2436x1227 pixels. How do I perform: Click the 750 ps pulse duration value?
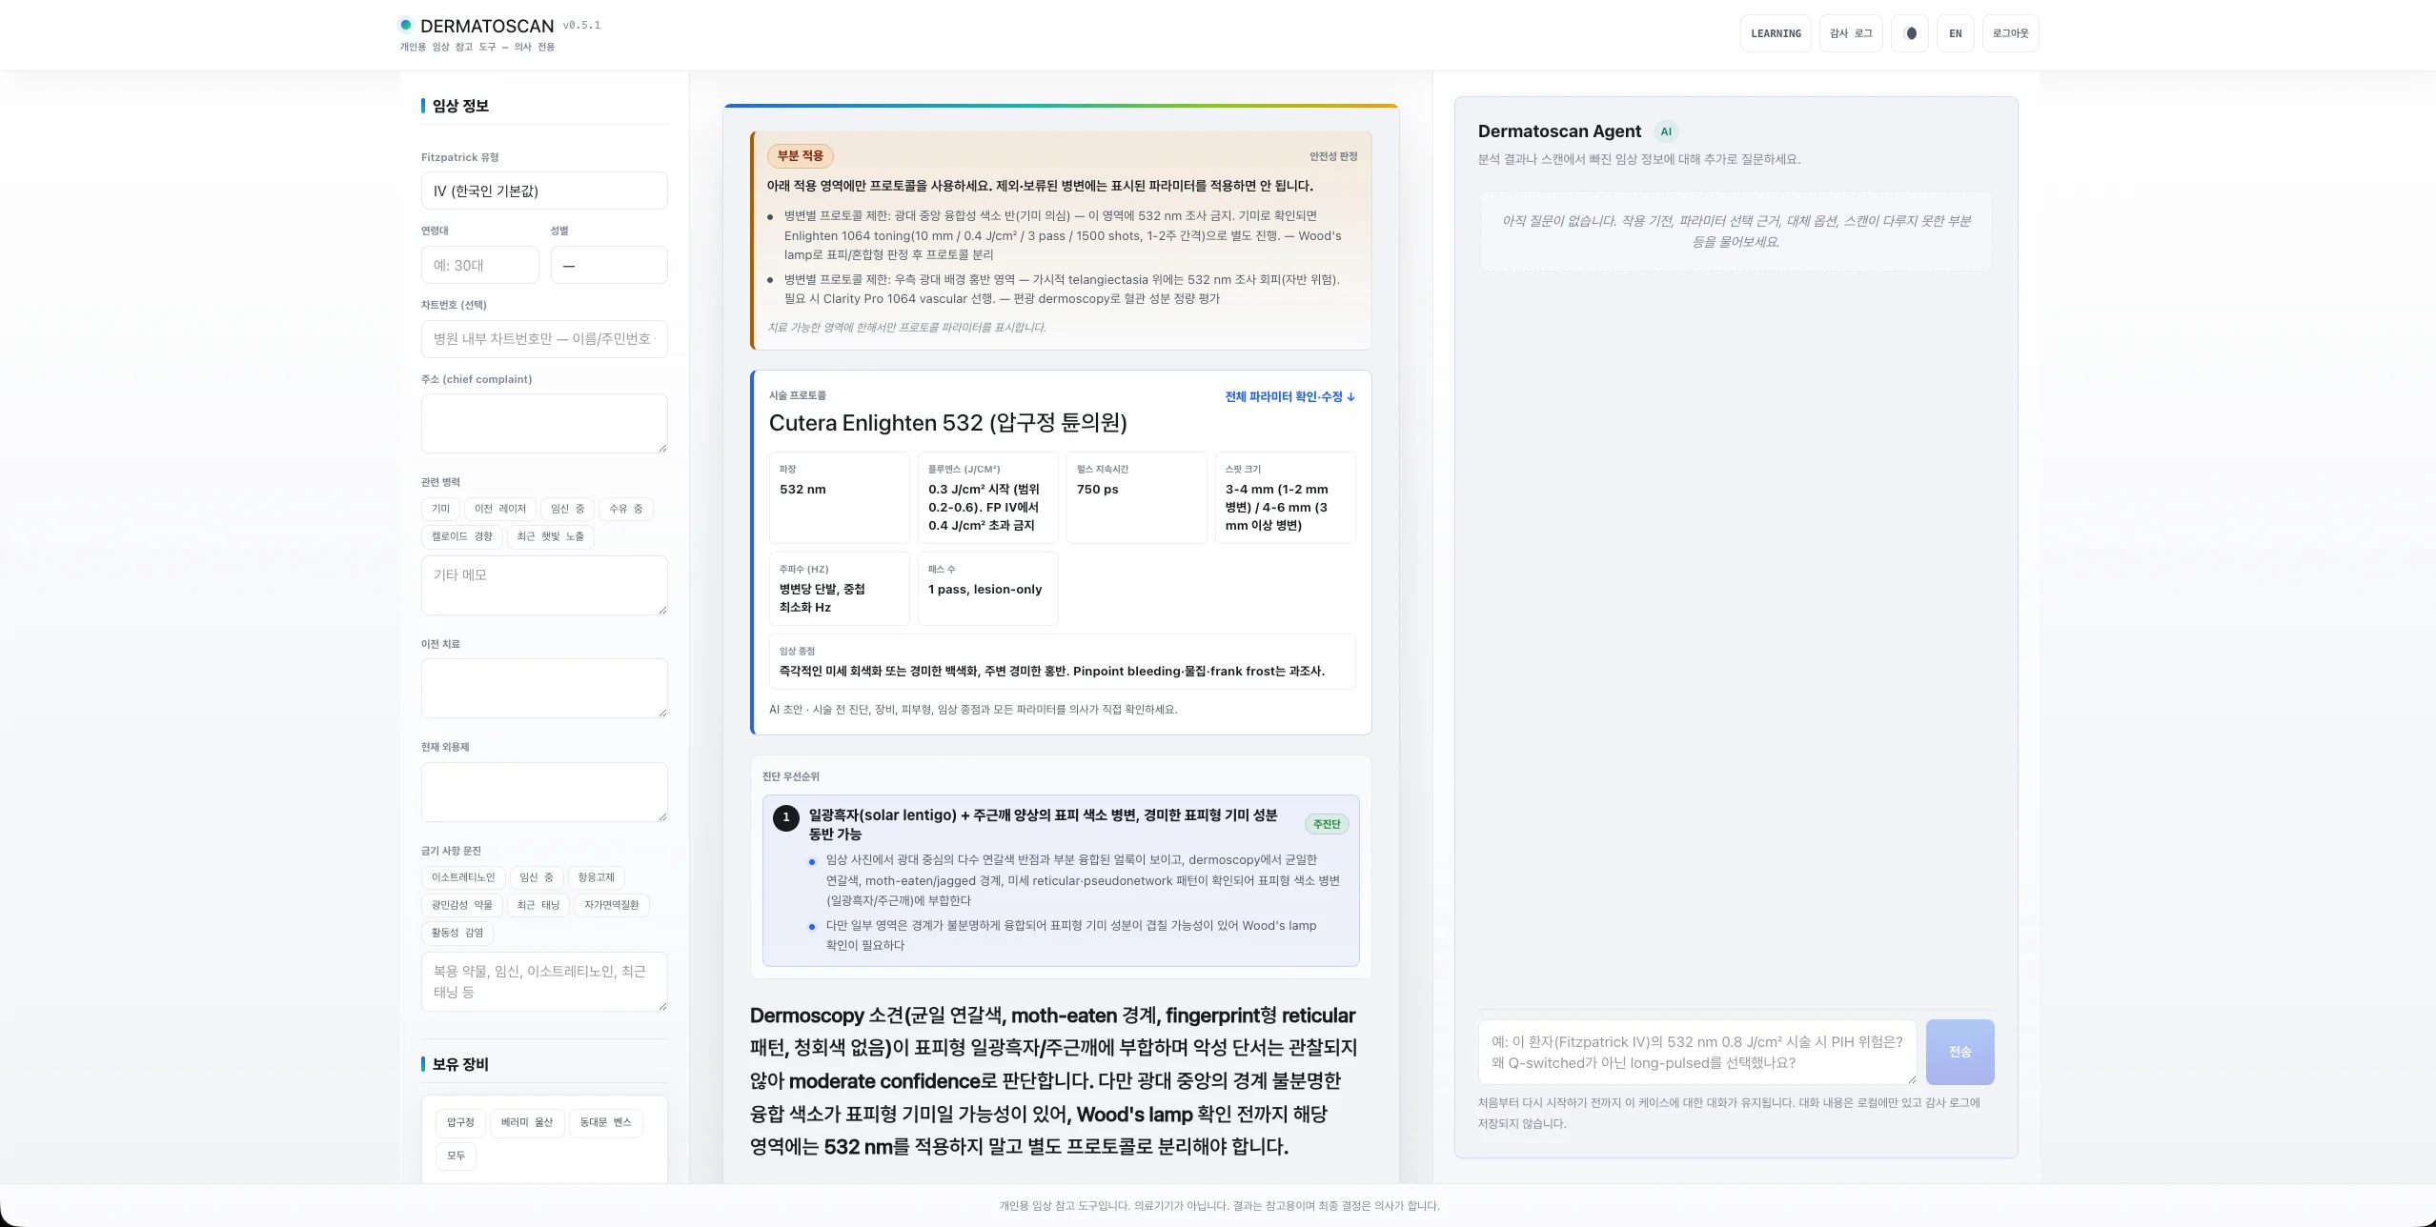coord(1098,489)
